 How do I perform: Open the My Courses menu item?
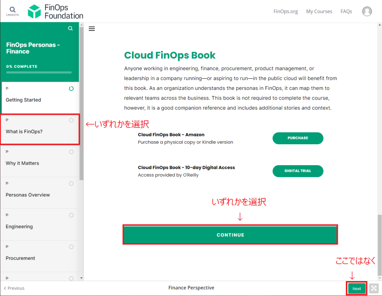[x=319, y=11]
